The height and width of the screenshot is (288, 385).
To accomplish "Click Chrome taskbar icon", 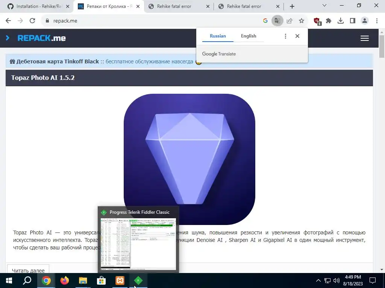I will (46, 280).
